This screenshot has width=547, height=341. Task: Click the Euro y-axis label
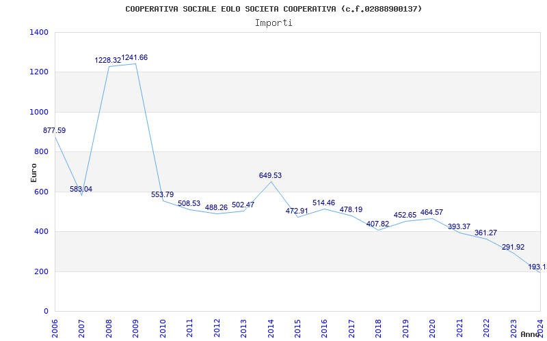point(34,172)
